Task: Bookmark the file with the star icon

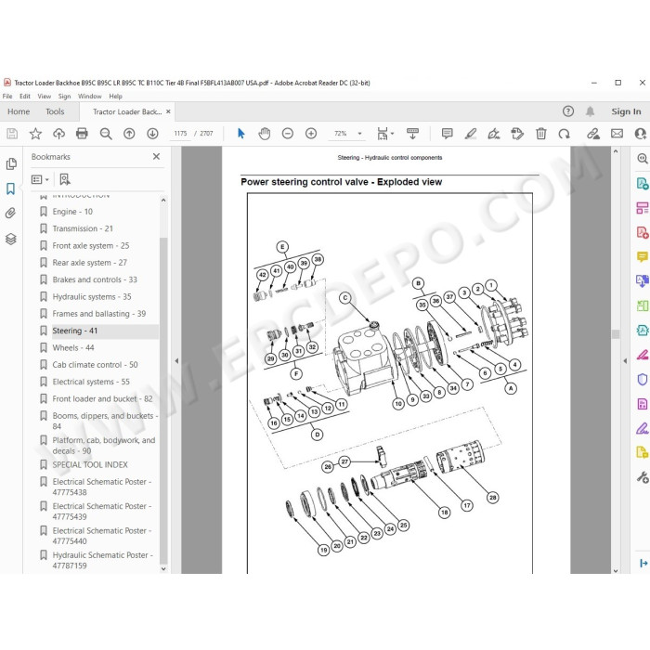Action: click(x=35, y=134)
